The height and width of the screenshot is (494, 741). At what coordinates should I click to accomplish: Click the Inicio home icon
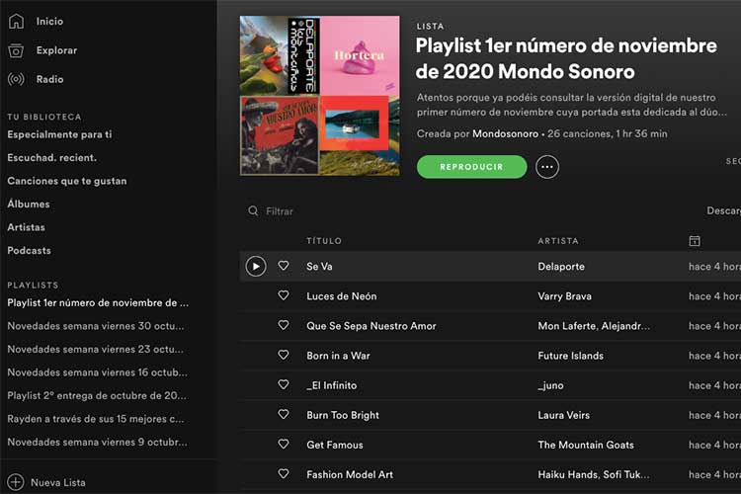(16, 21)
